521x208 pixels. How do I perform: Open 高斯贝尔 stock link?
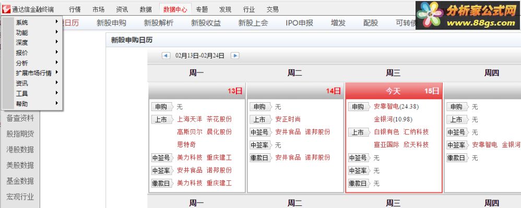coord(190,132)
